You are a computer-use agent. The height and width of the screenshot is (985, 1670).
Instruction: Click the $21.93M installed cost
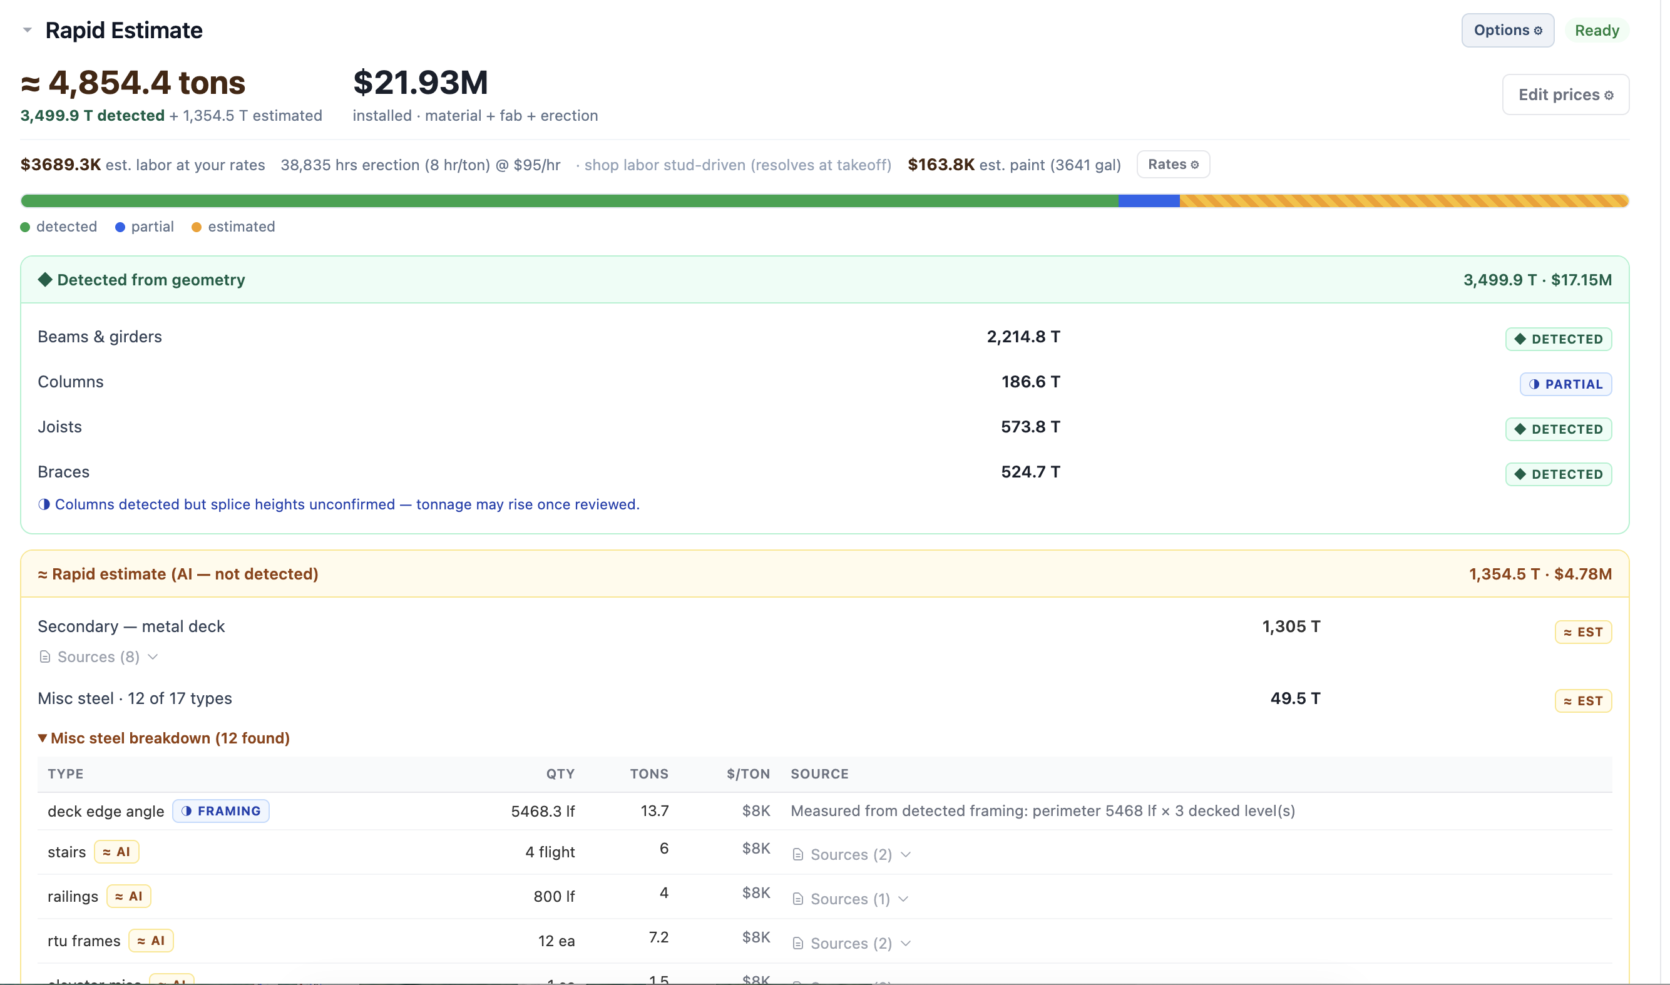point(420,83)
